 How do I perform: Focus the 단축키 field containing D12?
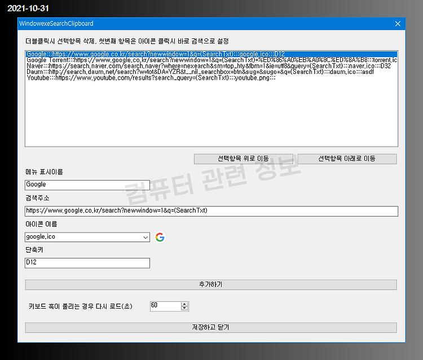pyautogui.click(x=87, y=263)
